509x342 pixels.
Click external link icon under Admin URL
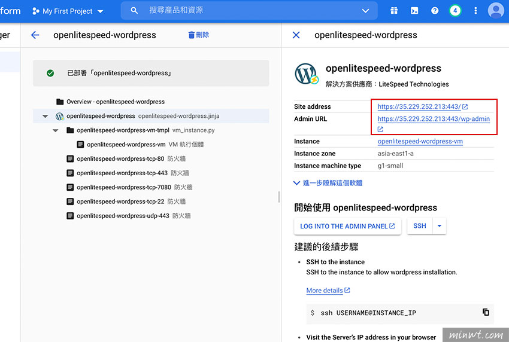coord(380,129)
